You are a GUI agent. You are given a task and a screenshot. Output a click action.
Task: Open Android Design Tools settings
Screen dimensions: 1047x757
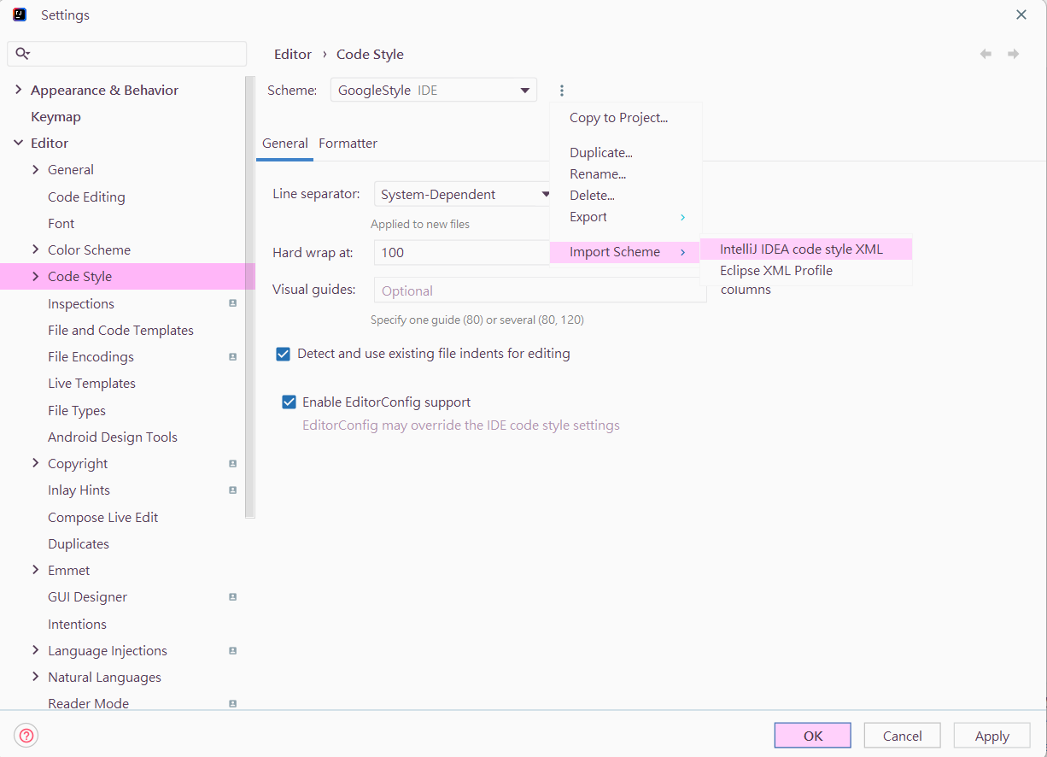tap(113, 437)
